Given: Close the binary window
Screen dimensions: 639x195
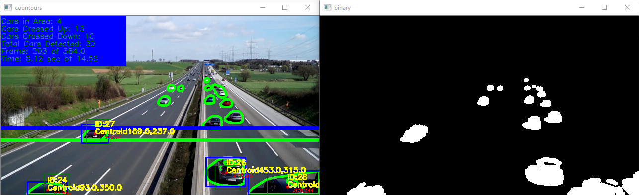Looking at the screenshot, I should click(627, 8).
